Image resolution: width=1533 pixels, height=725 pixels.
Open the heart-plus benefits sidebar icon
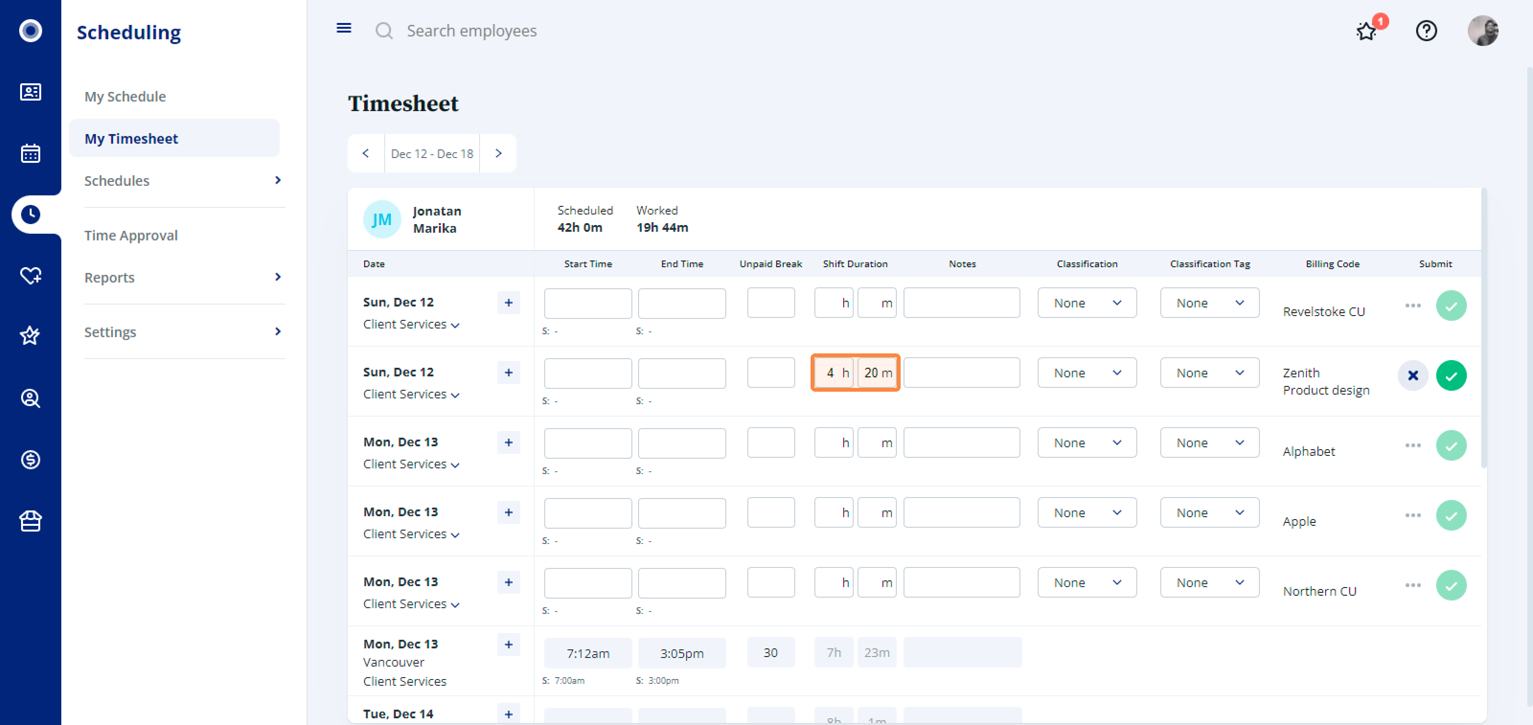click(30, 275)
